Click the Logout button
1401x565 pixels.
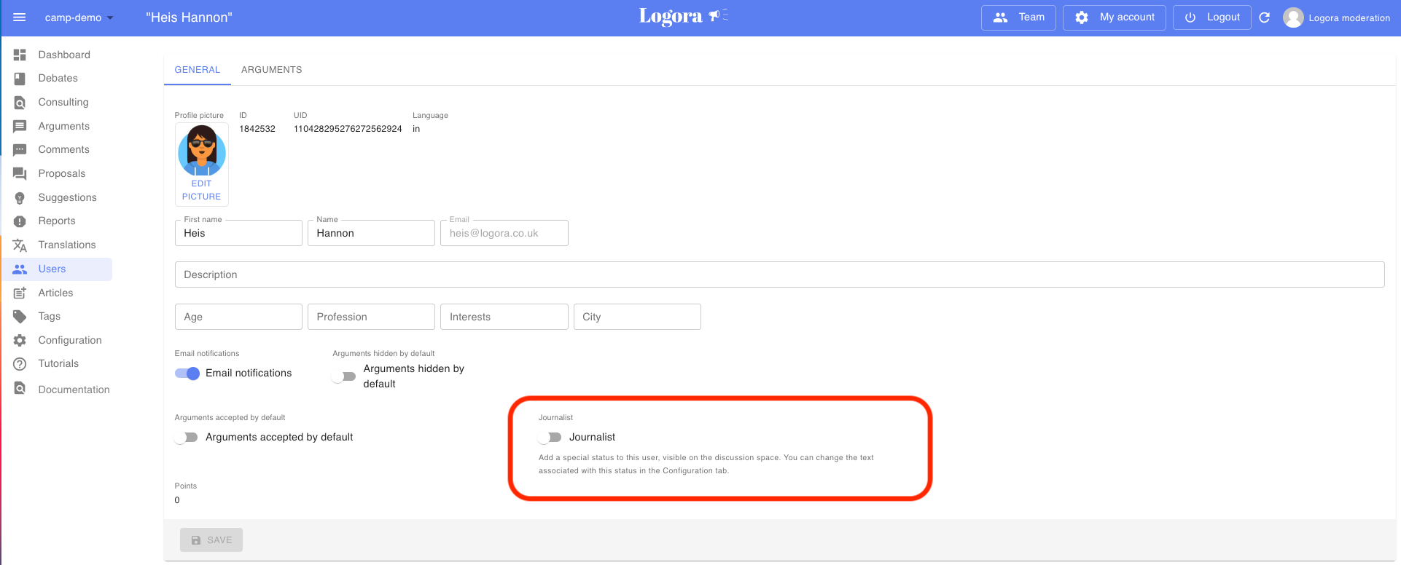point(1211,17)
